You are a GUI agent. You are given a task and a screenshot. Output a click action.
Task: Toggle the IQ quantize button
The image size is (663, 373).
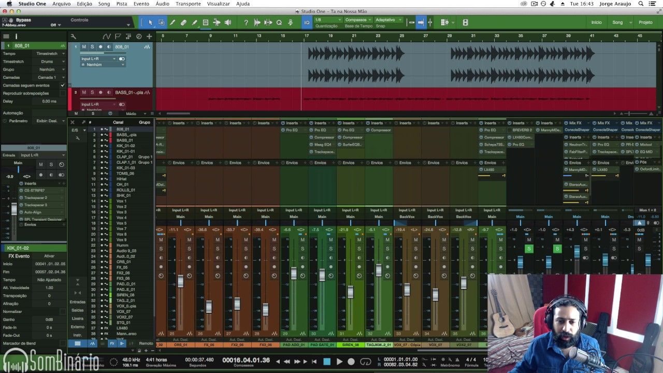coord(307,22)
